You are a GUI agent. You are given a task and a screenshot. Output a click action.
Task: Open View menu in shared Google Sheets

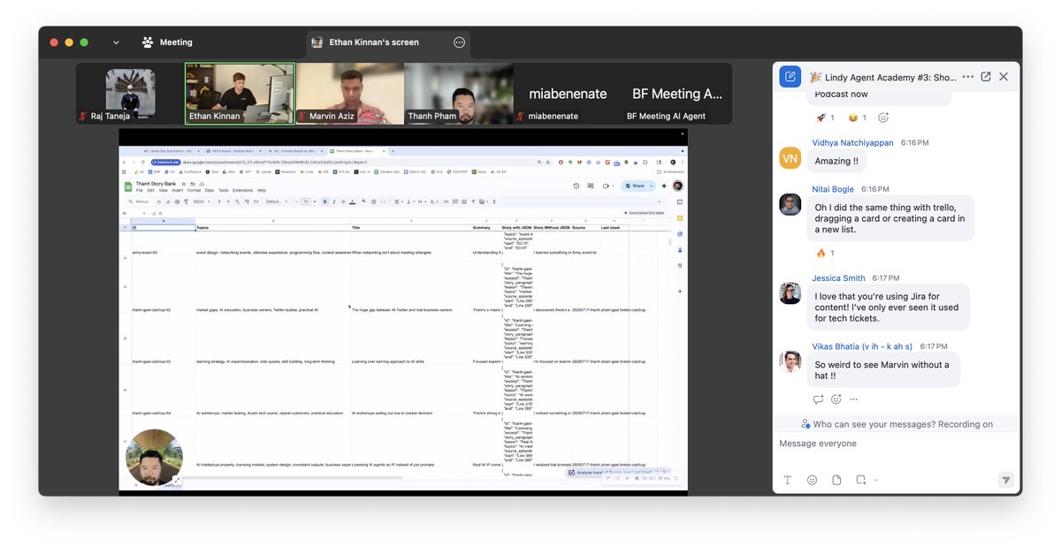[x=164, y=190]
